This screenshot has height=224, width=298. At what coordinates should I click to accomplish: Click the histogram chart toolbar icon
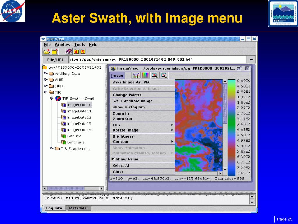tap(136, 76)
